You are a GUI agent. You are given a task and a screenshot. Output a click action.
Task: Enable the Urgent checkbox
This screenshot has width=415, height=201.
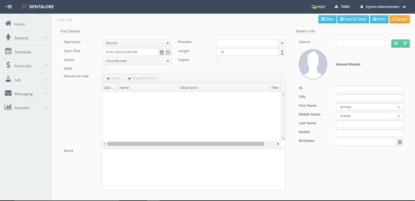tap(218, 60)
